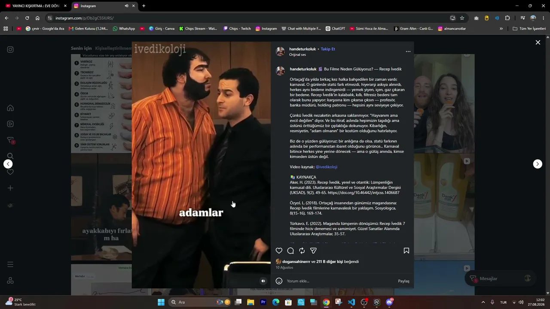Image resolution: width=550 pixels, height=309 pixels.
Task: Open Discord from the taskbar
Action: click(389, 302)
